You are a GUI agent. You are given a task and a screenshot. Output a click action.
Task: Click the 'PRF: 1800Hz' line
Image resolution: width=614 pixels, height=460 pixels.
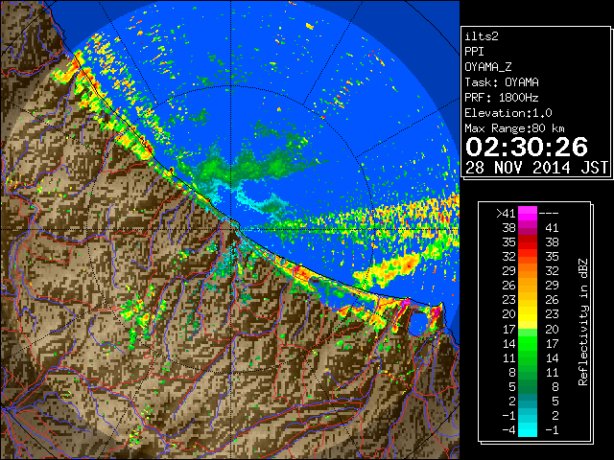point(501,98)
